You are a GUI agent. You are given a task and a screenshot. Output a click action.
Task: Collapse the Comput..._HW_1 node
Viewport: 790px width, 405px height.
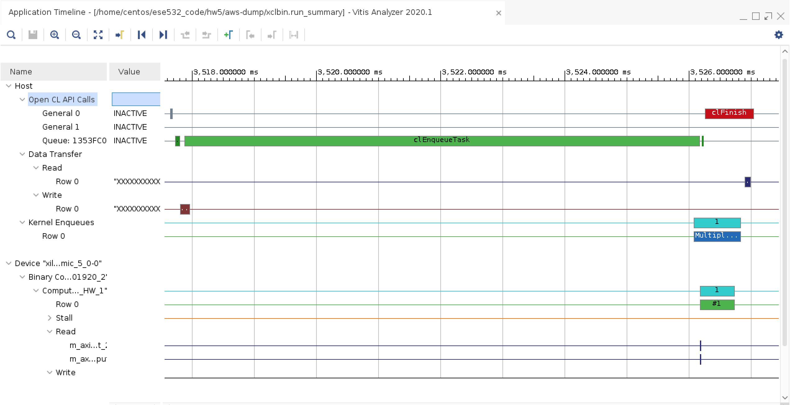pos(36,291)
